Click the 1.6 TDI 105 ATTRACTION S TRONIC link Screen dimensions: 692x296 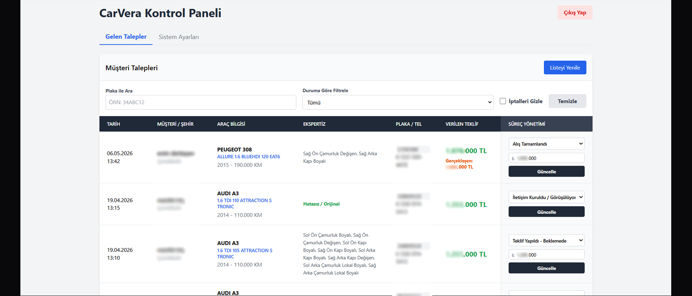[245, 253]
